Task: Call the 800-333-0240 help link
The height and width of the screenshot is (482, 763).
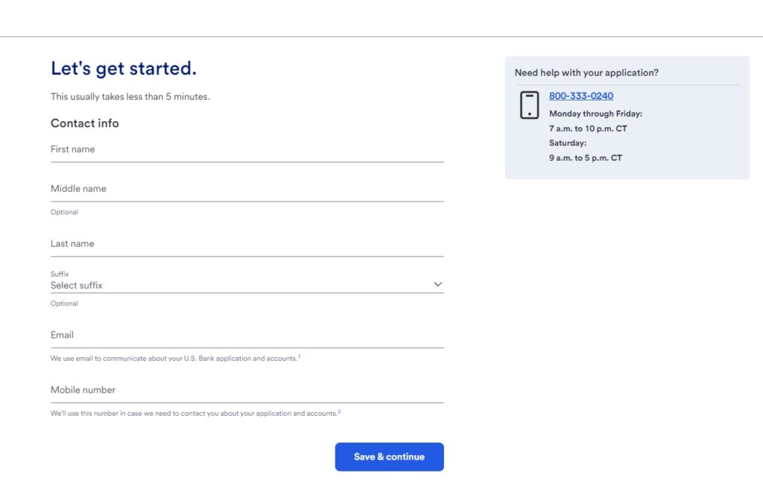Action: pos(581,96)
